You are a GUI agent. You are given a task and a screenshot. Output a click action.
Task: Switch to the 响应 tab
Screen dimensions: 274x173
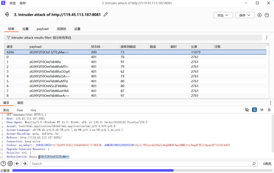tap(20, 103)
